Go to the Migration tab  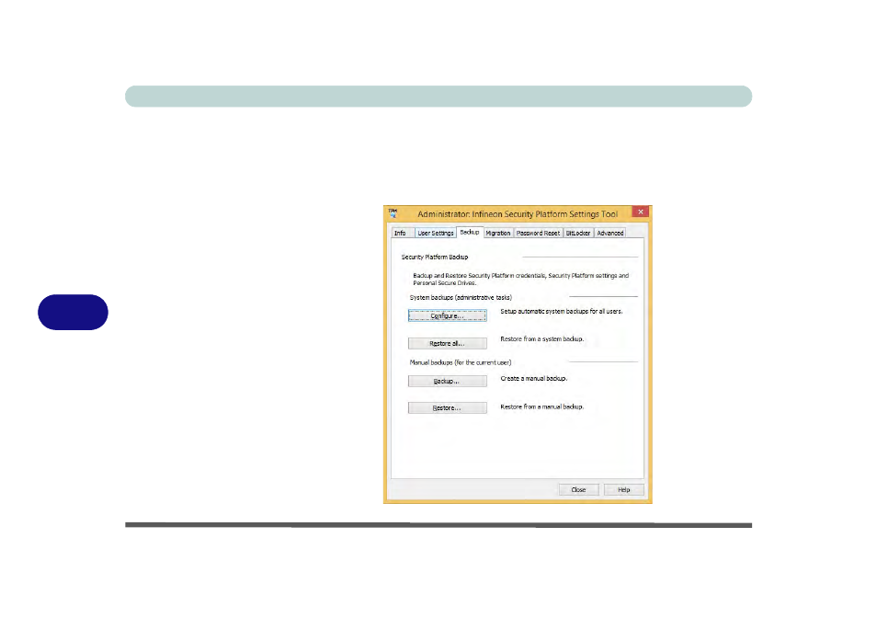click(497, 234)
